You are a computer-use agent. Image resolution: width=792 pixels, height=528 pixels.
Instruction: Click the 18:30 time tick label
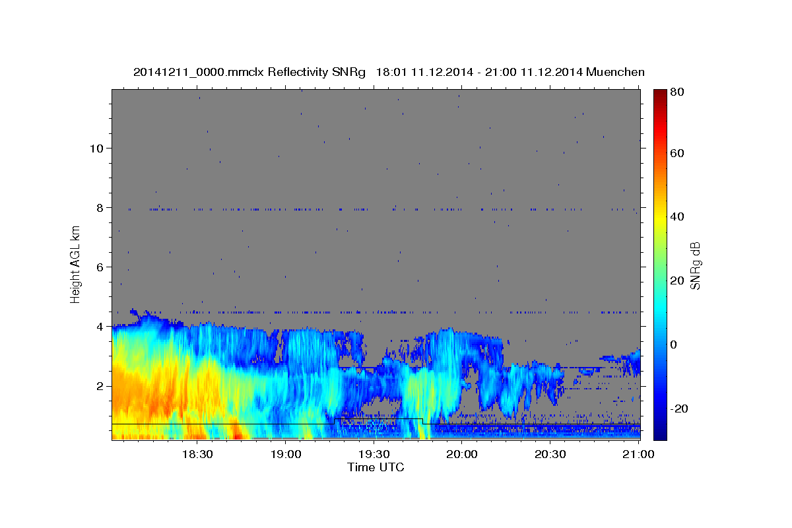(197, 454)
